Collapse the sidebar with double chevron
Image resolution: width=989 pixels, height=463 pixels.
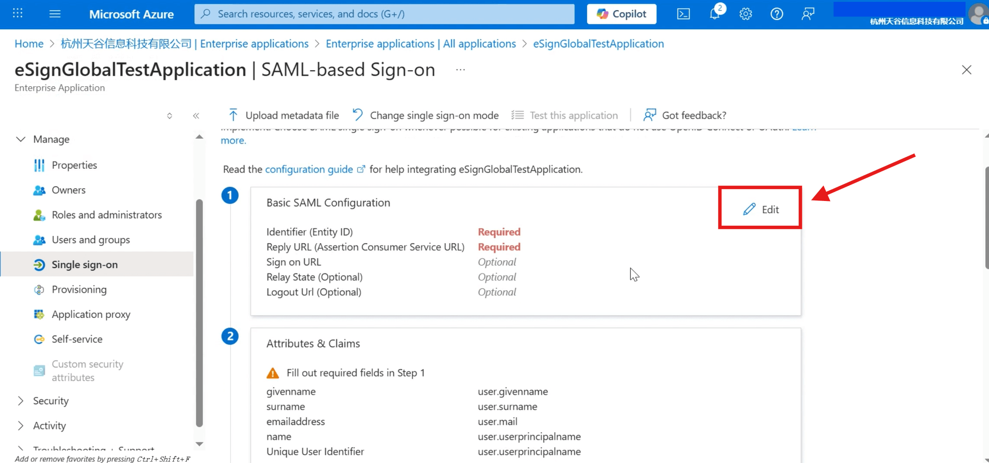[x=196, y=116]
